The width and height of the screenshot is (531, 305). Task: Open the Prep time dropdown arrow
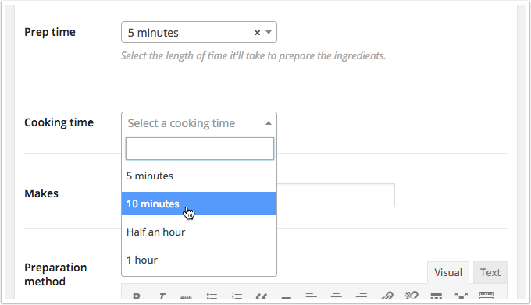pos(269,33)
